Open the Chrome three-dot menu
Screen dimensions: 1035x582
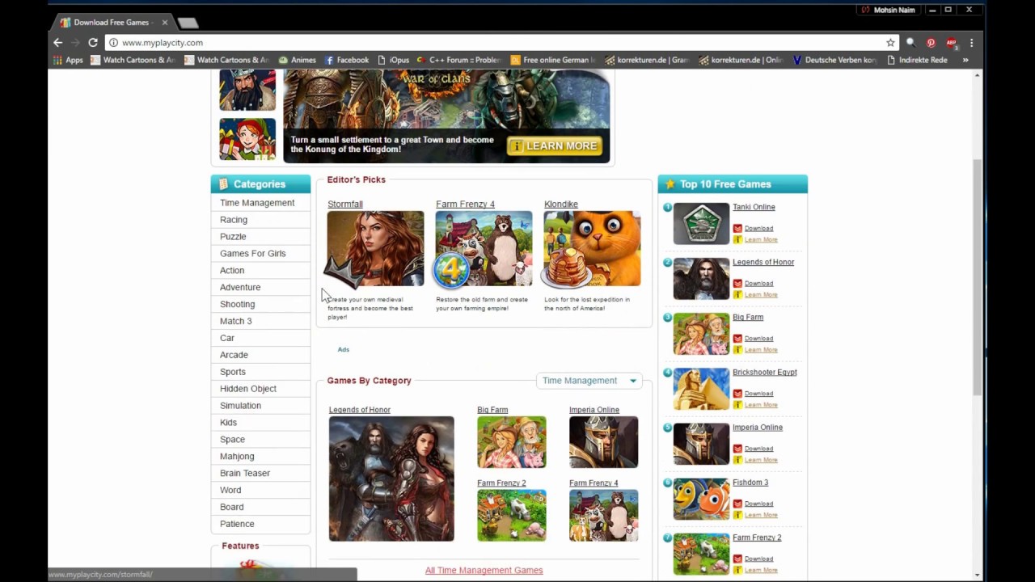tap(971, 43)
